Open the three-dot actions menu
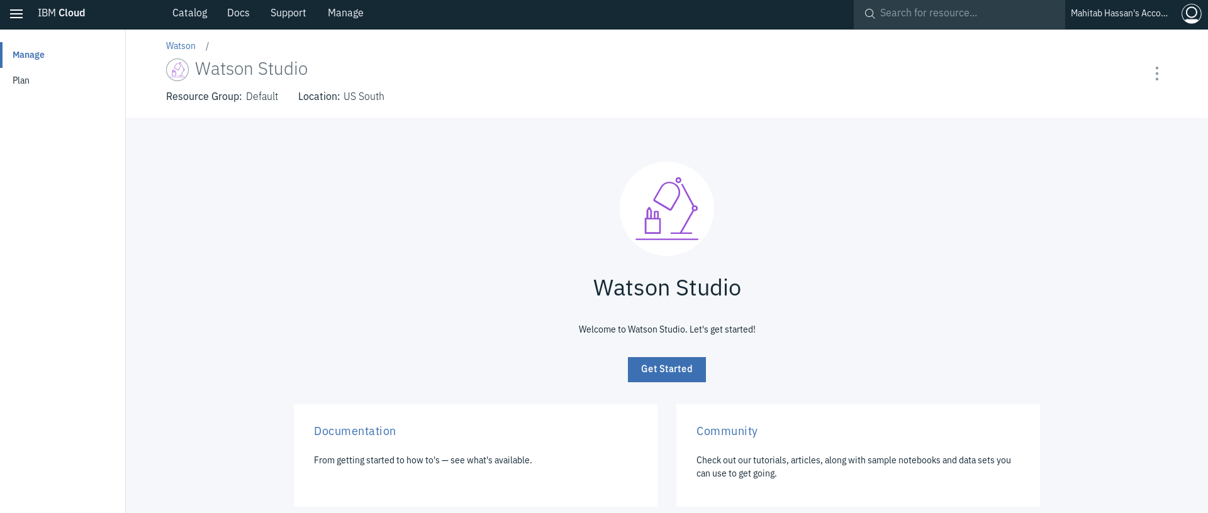Screen dimensions: 1208x513 click(1156, 74)
